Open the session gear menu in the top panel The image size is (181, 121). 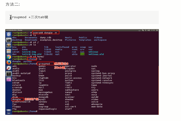tap(157, 30)
